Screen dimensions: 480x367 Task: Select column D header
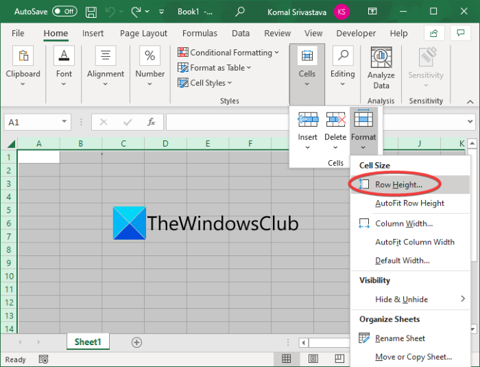point(165,144)
